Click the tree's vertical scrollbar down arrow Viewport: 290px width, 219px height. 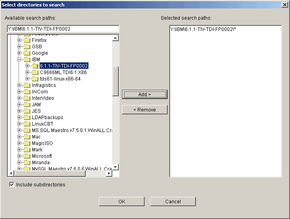[116, 167]
